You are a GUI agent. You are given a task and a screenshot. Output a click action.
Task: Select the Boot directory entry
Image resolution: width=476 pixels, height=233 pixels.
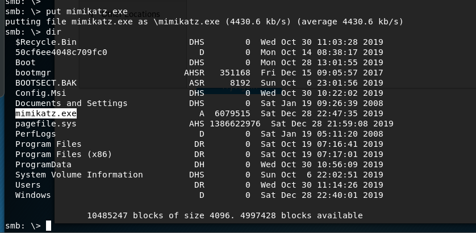point(26,62)
